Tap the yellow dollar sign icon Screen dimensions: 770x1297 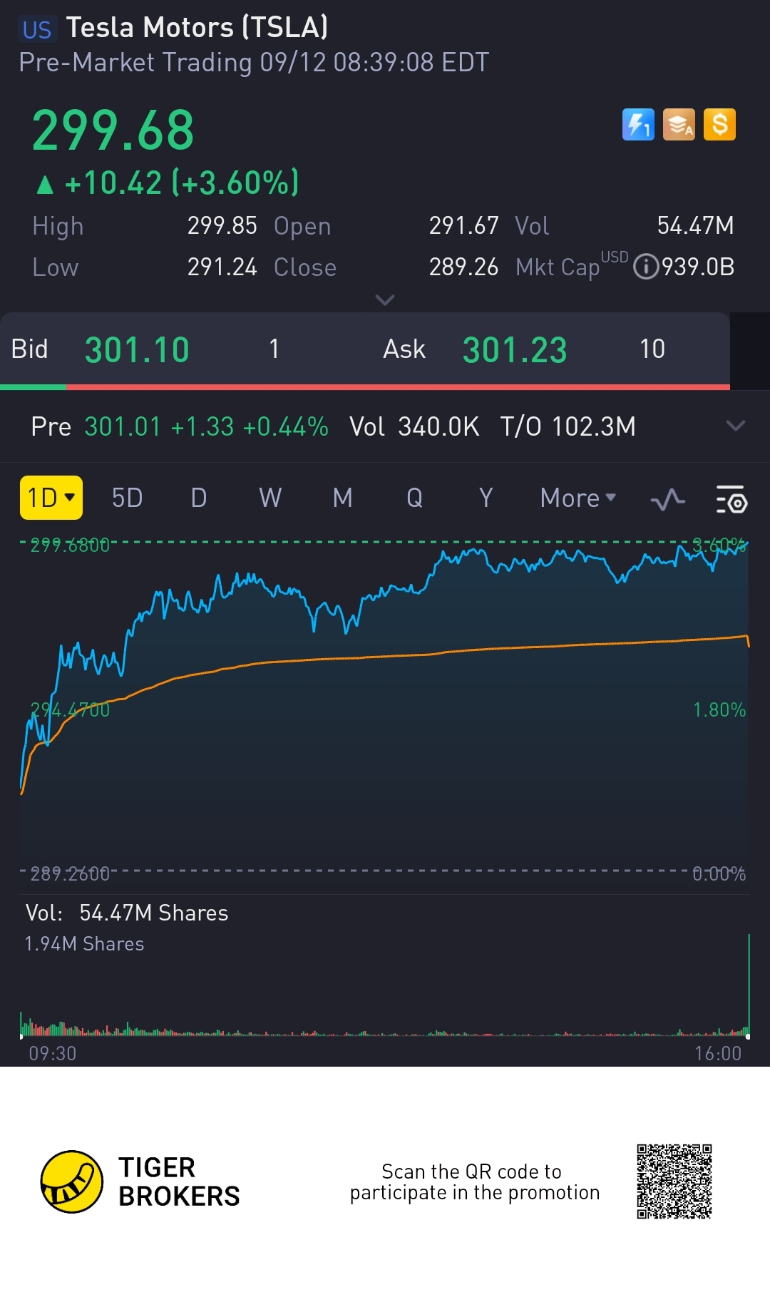(719, 125)
